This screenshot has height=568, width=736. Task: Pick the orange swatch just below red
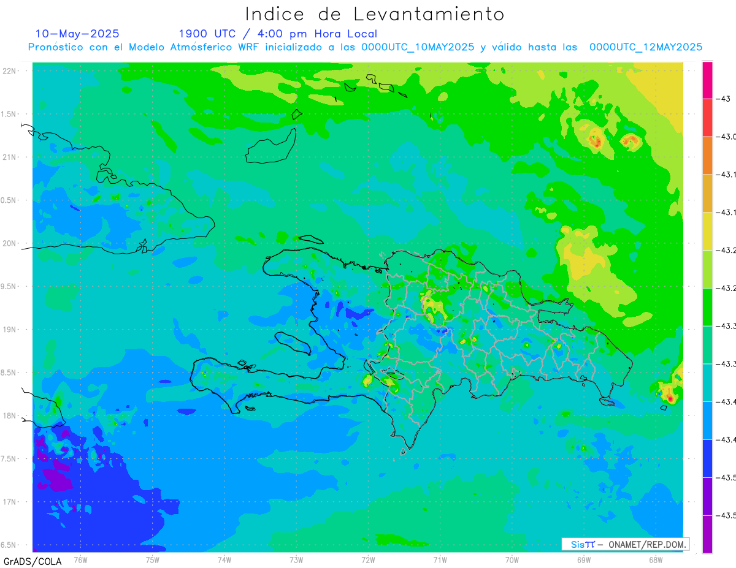click(707, 156)
